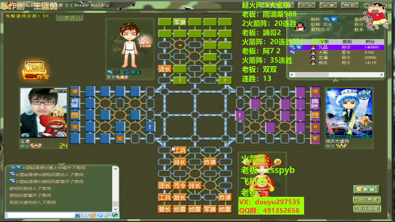Select the 大哥 player row
395x222 pixels.
(x=337, y=52)
